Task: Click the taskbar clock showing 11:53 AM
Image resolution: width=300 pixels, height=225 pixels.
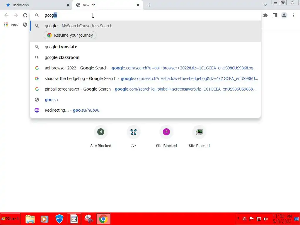Action: pyautogui.click(x=282, y=219)
